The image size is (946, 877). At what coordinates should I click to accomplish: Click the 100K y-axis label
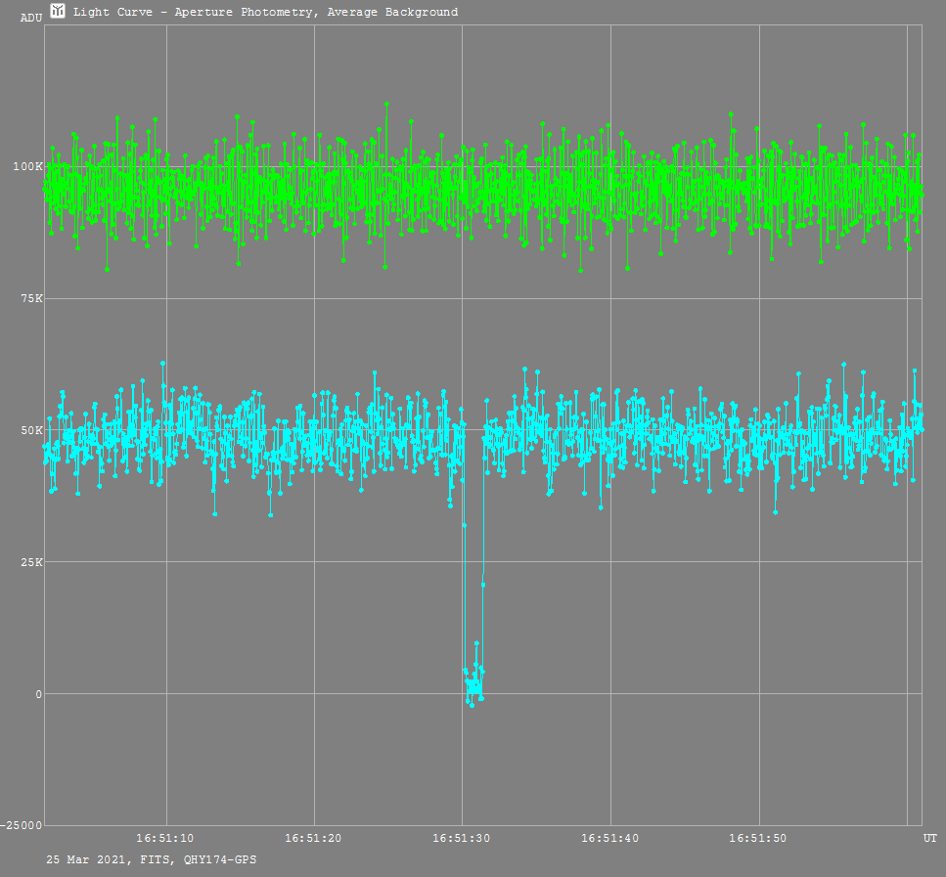pyautogui.click(x=27, y=166)
